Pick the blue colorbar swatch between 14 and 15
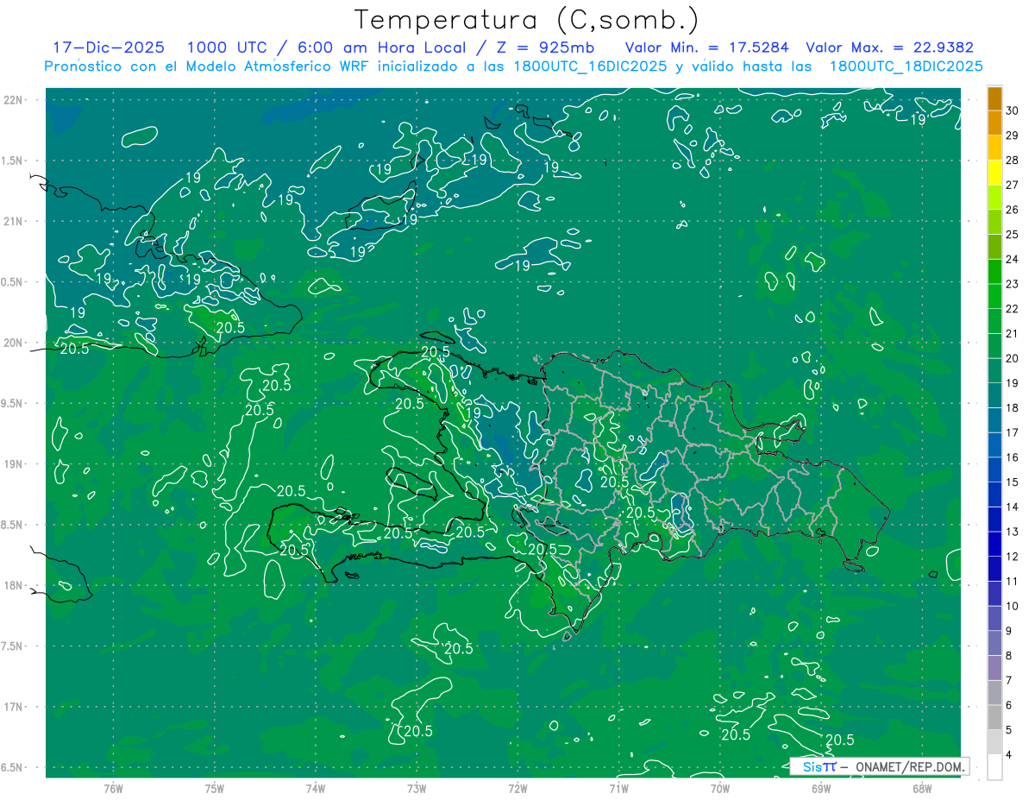Image resolution: width=1035 pixels, height=800 pixels. 994,494
